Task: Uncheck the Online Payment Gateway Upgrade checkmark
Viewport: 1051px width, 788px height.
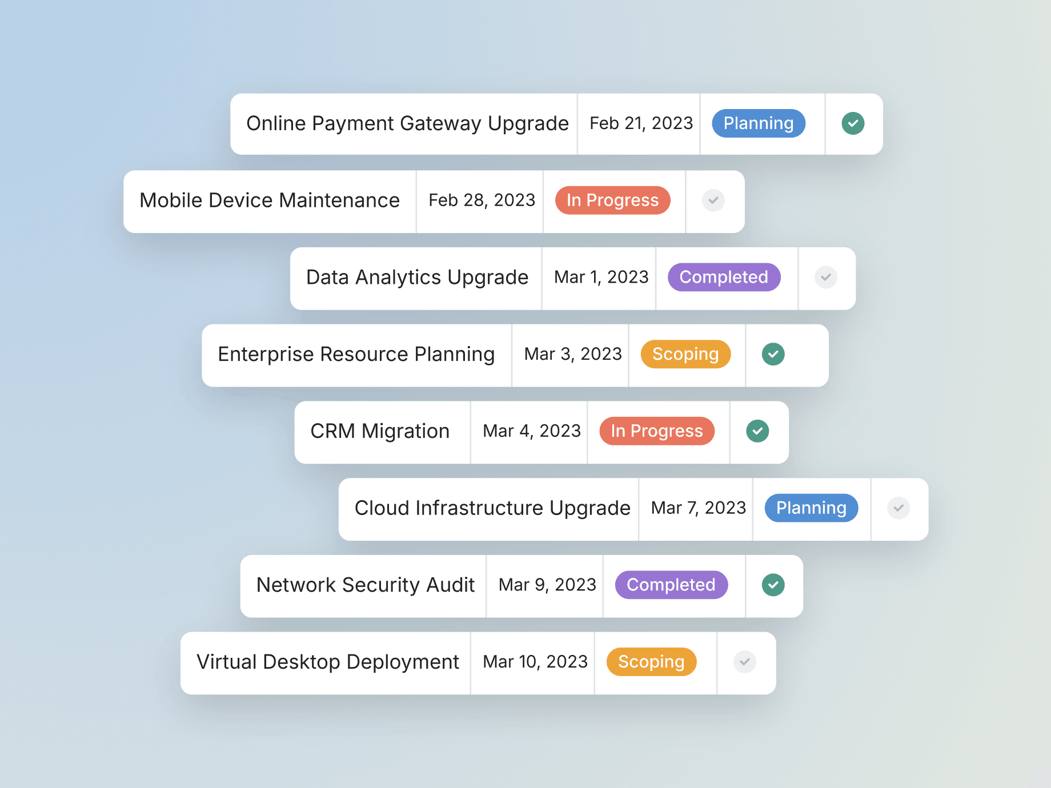Action: pyautogui.click(x=853, y=123)
